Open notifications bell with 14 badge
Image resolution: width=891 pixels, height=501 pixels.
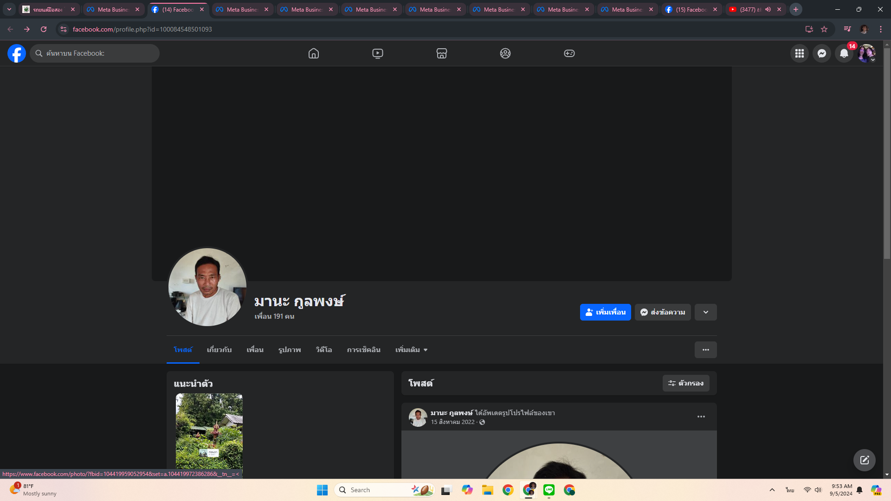844,53
